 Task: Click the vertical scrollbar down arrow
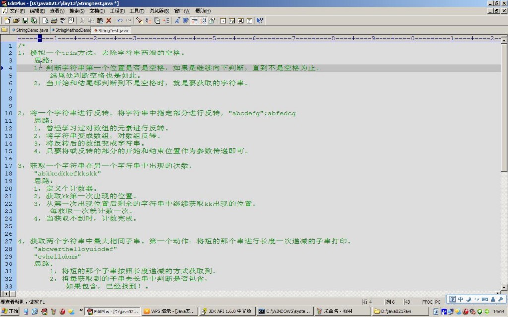click(x=504, y=287)
